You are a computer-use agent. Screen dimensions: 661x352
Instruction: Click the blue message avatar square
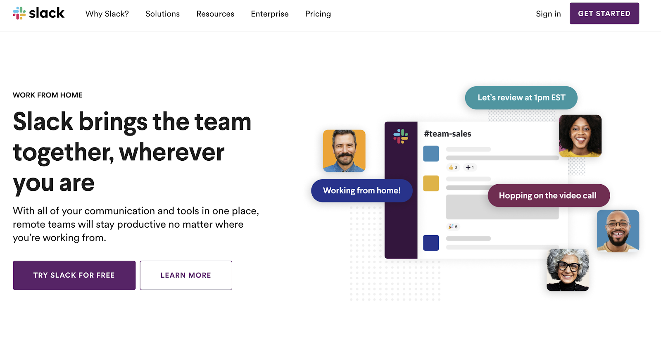431,153
